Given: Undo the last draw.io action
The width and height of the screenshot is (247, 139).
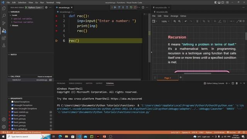Looking at the screenshot, I should tap(186, 21).
